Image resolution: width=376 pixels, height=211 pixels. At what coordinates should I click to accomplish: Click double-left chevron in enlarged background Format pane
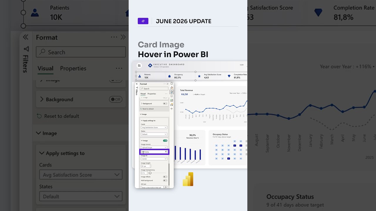click(26, 37)
